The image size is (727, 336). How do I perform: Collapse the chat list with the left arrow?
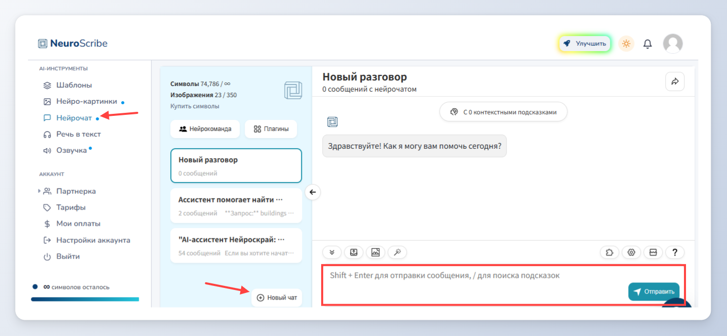click(313, 192)
